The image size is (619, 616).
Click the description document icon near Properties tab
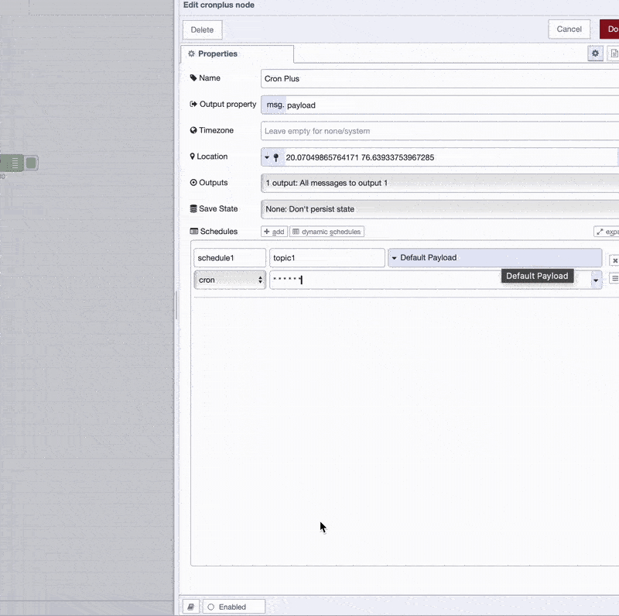pos(614,53)
